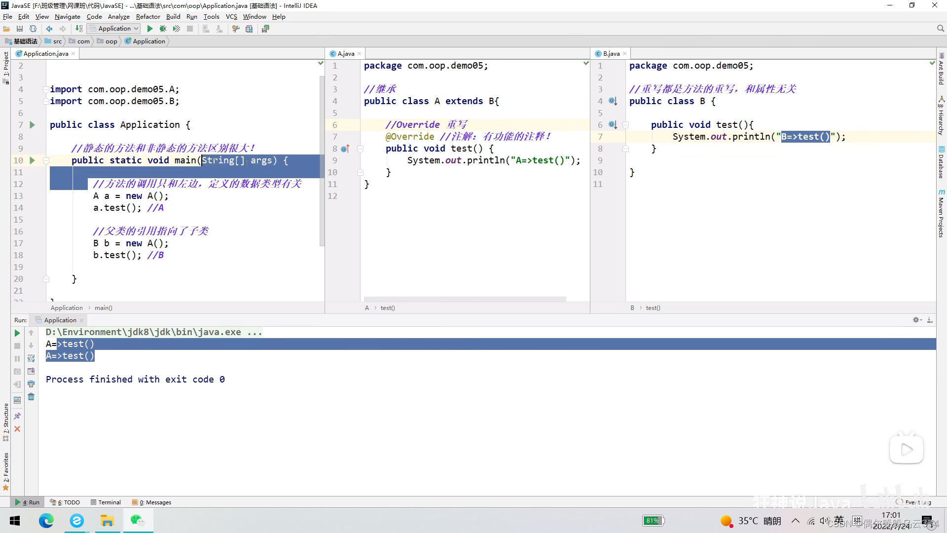Start the Debug bug icon in the toolbar
The image size is (947, 533).
[163, 29]
